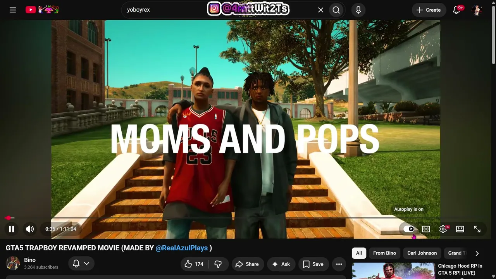
Task: Open the Bino channel name link
Action: pyautogui.click(x=30, y=260)
